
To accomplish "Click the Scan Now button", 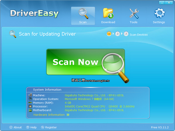I will coord(85,62).
